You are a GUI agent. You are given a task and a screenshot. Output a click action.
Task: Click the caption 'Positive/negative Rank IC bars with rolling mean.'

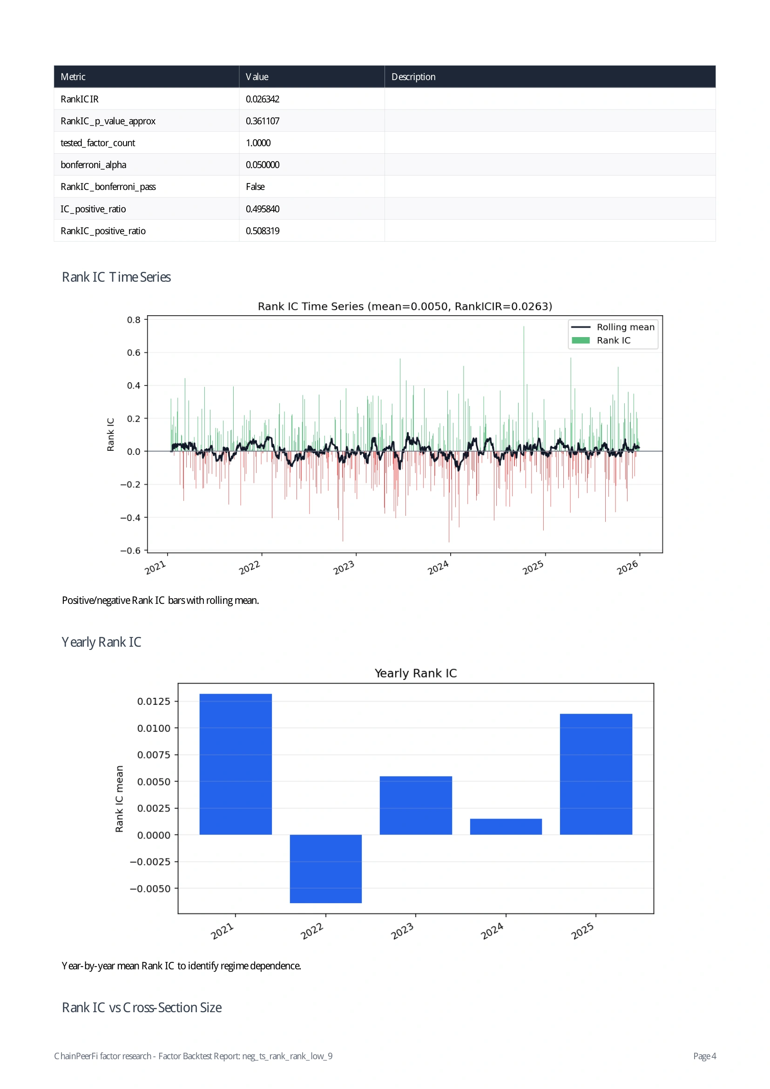[160, 601]
